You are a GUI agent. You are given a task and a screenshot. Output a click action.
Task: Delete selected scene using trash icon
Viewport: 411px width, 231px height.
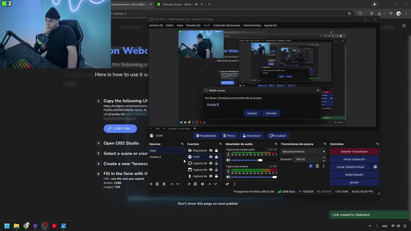tap(157, 184)
